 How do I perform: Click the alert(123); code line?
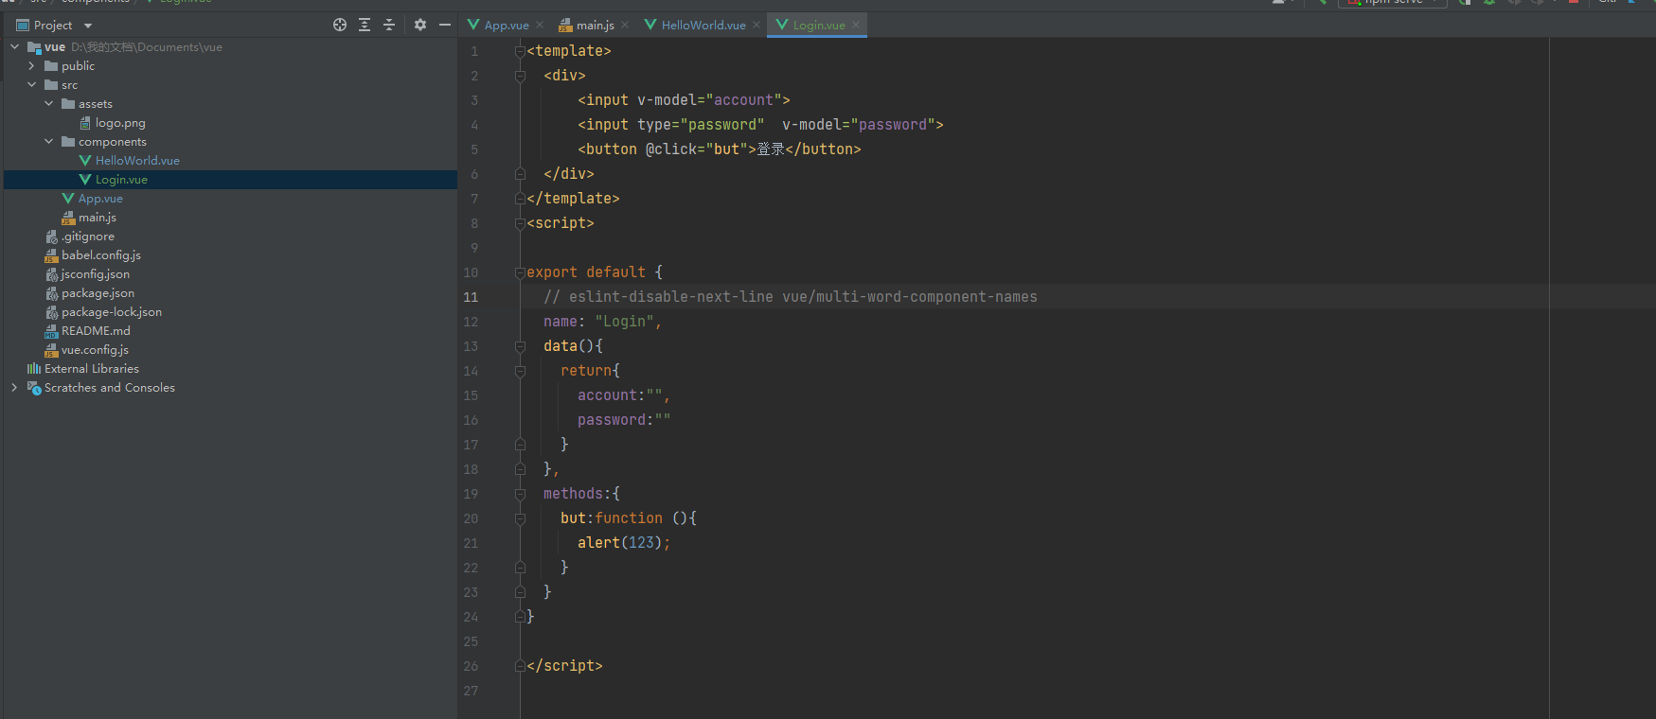point(624,543)
